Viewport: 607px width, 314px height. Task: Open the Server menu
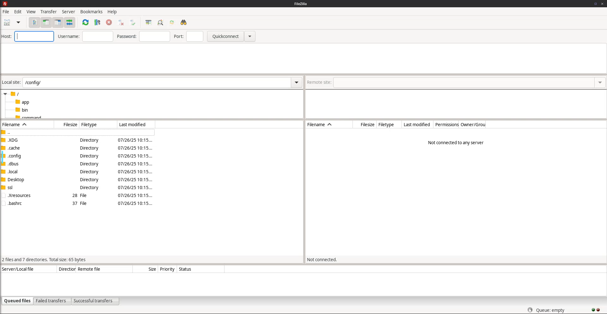[x=68, y=12]
